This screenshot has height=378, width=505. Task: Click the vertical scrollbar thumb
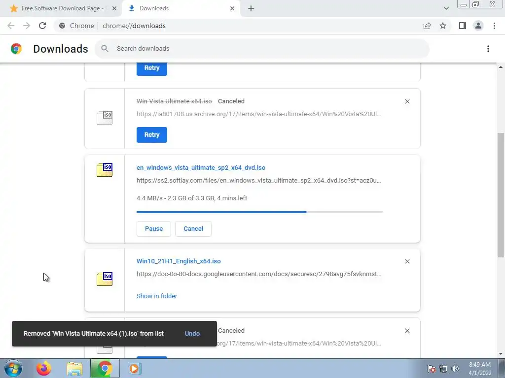point(501,195)
